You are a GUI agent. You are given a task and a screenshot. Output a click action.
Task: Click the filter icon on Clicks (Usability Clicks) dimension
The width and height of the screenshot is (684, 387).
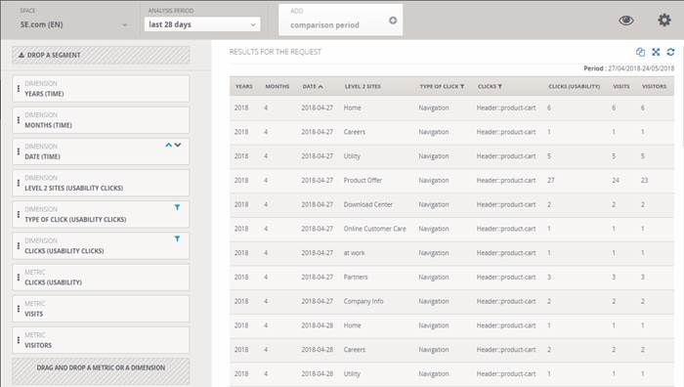(177, 238)
